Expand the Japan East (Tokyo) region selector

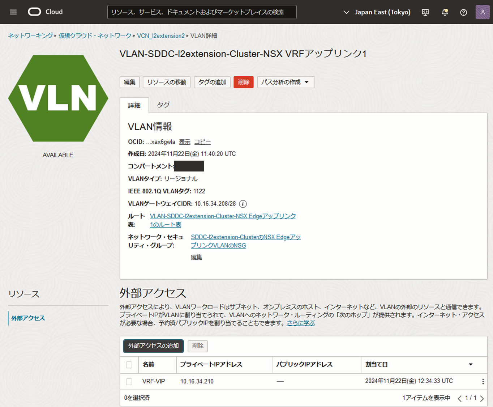tap(377, 12)
